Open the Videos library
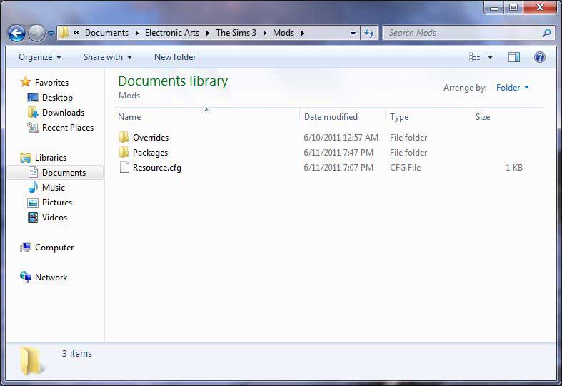Screen dimensions: 562x386 [x=54, y=218]
